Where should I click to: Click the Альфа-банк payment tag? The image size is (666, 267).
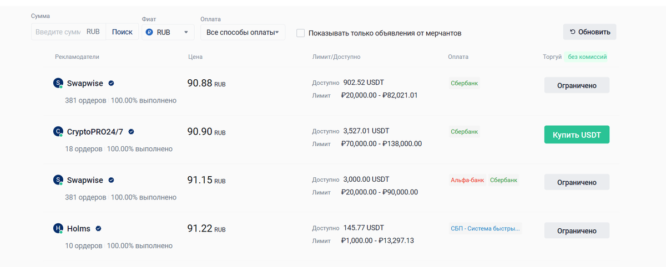[467, 180]
